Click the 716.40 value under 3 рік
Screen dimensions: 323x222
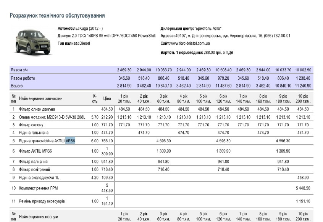click(163, 169)
